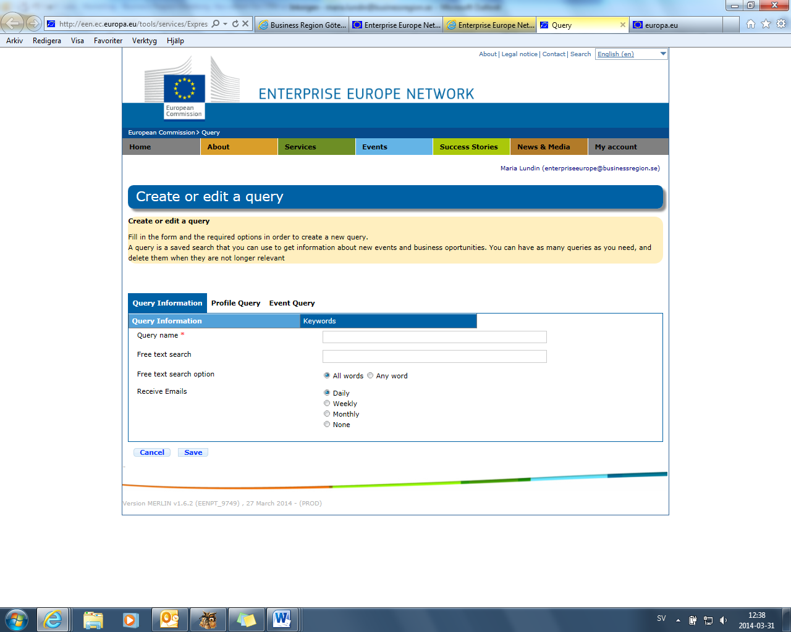Open the Contact link

tap(554, 54)
